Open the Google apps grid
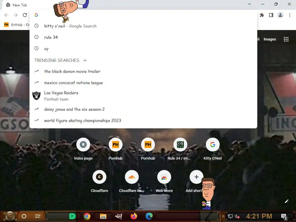 pyautogui.click(x=286, y=39)
